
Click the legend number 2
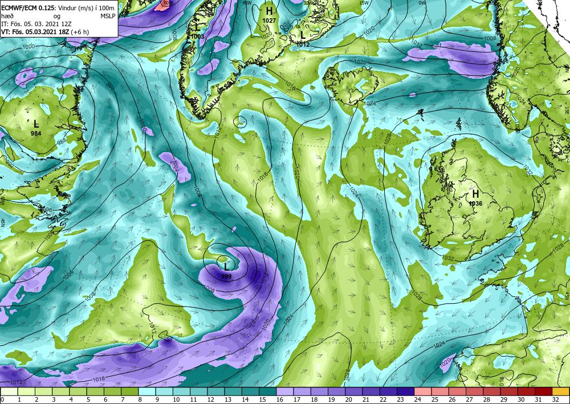36,400
